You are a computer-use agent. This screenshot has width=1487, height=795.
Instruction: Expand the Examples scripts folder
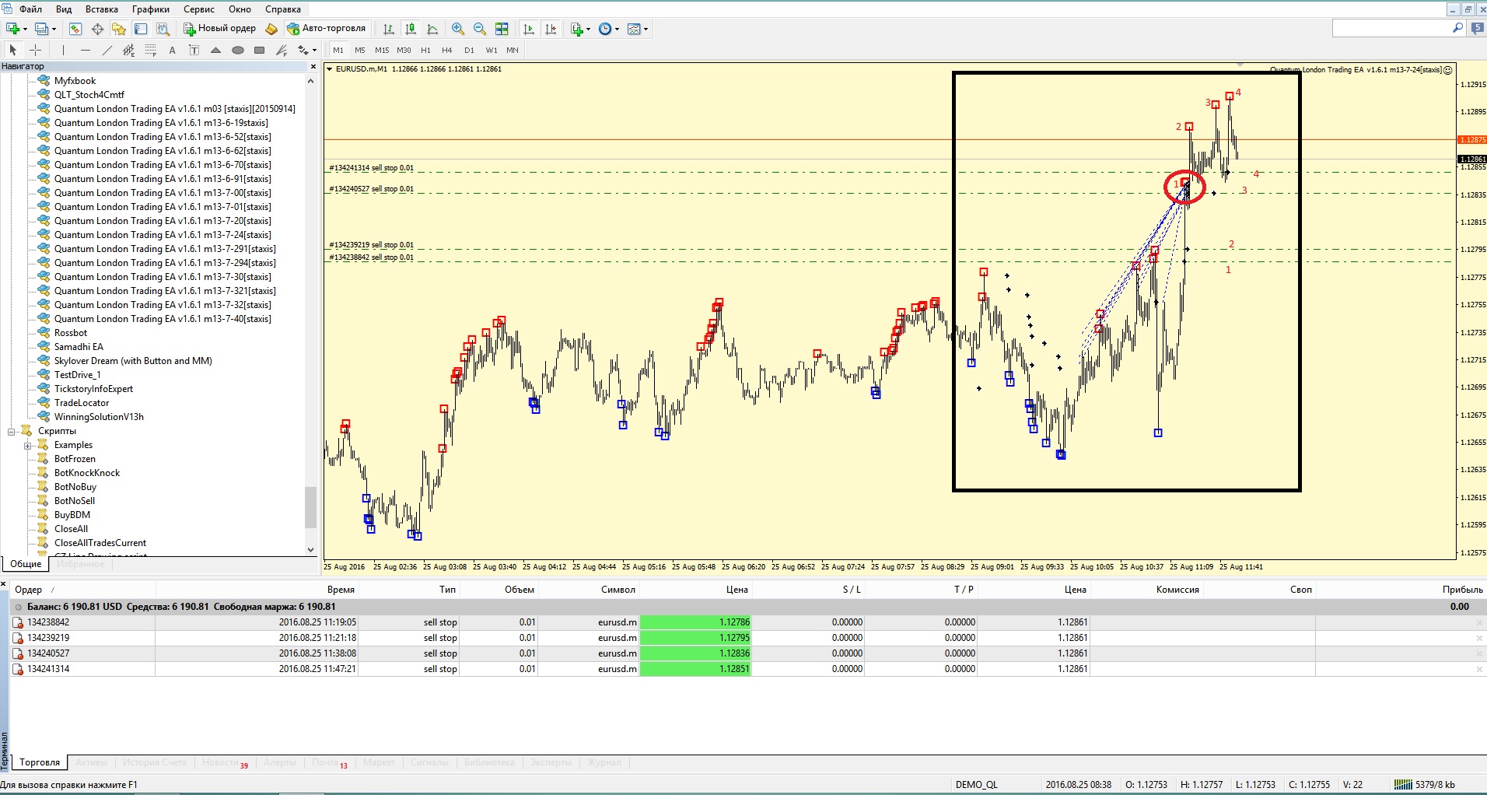pyautogui.click(x=28, y=446)
